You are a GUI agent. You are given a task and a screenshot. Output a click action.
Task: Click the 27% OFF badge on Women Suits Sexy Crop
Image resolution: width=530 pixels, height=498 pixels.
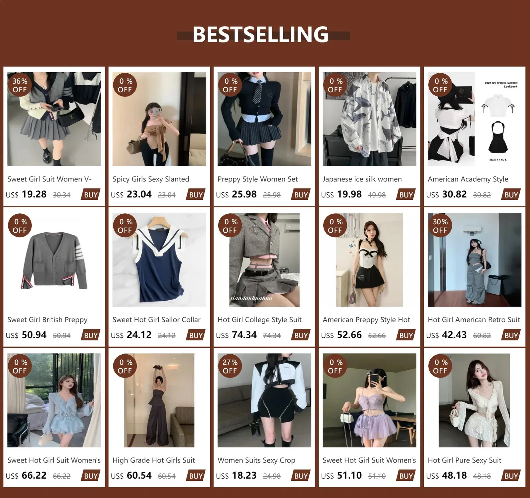click(x=230, y=366)
